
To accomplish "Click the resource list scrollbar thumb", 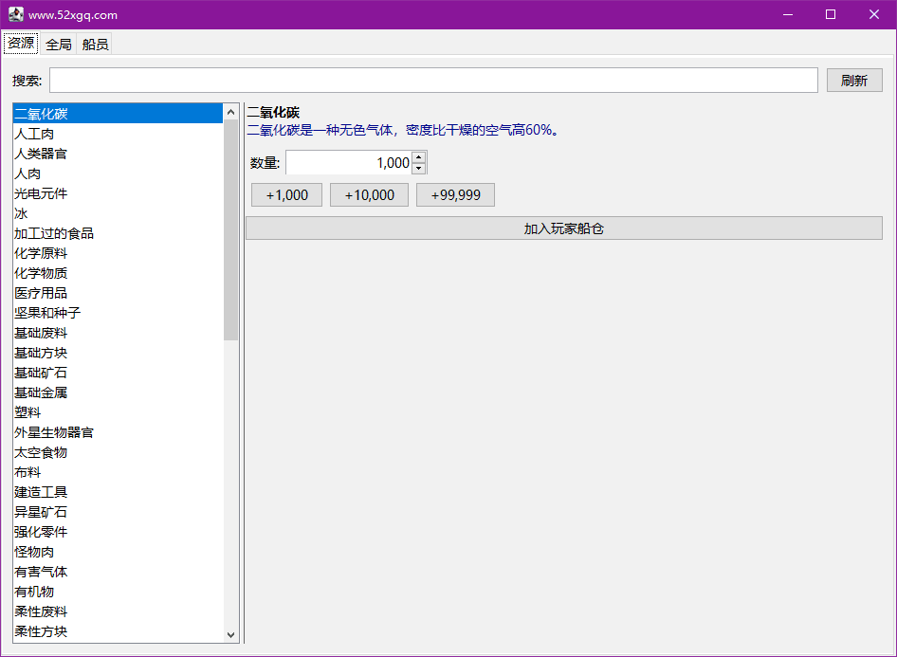I will (230, 229).
